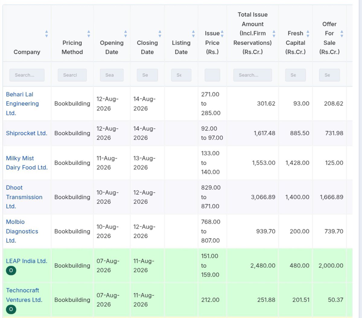The height and width of the screenshot is (318, 362).
Task: Select Behari Lal offer for sale 208.62
Action: click(334, 104)
